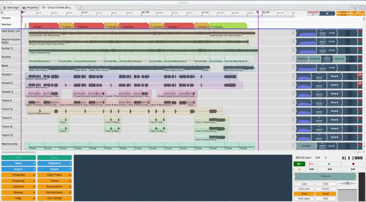Open the Automation menu
Image resolution: width=366 pixels, height=202 pixels.
tap(54, 186)
